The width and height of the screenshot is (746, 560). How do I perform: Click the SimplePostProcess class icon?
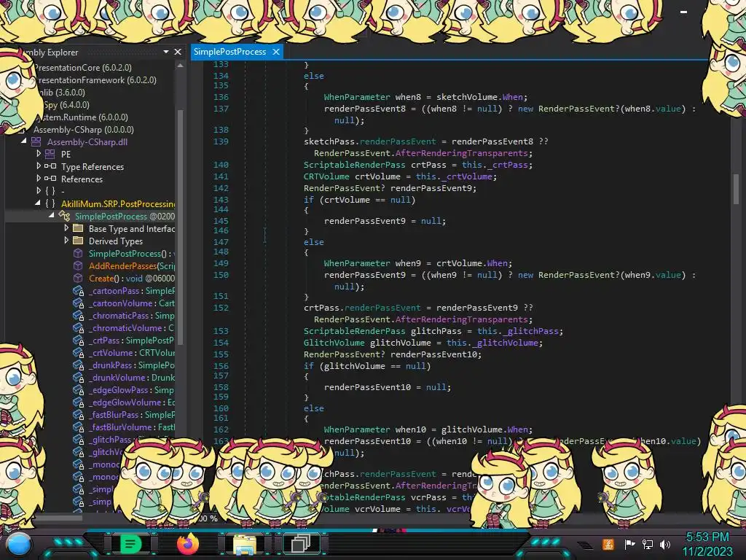[64, 216]
